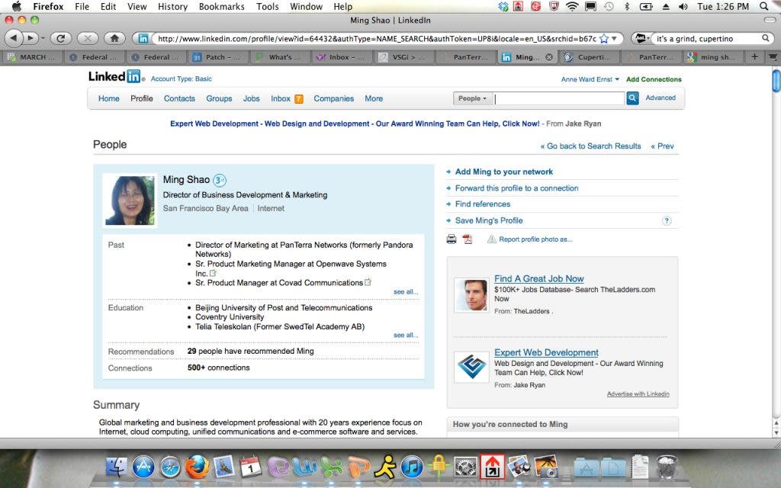Open iCal calendar from the dock
Screen dimensions: 781x488
pos(250,467)
